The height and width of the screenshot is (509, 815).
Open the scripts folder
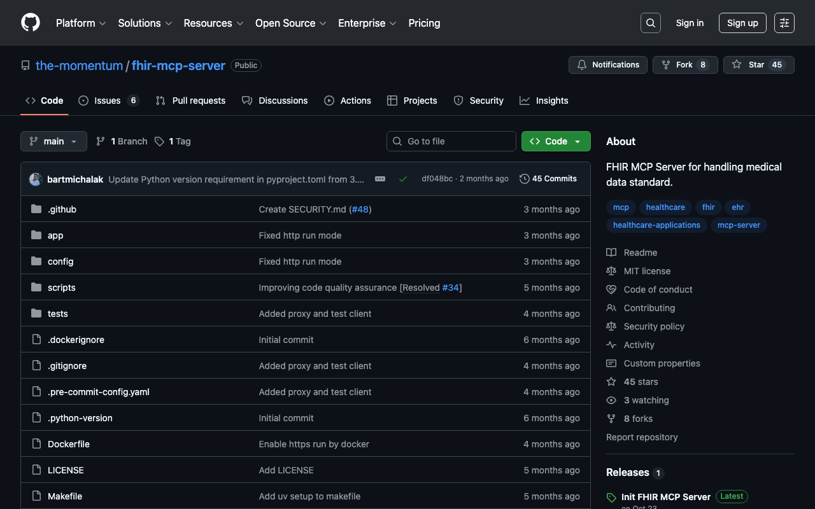pos(62,288)
